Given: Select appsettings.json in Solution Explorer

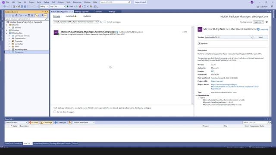Looking at the screenshot, I should (21, 50).
